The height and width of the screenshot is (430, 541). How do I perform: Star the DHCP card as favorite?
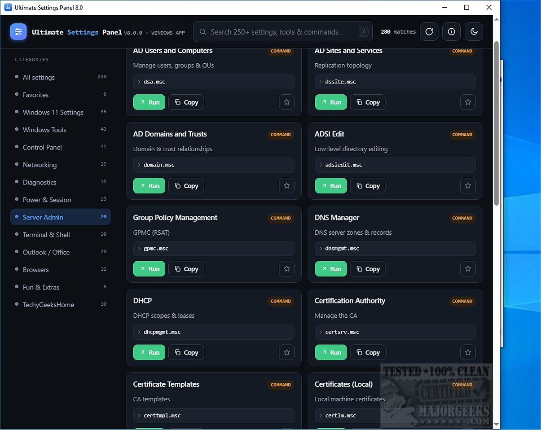(286, 352)
